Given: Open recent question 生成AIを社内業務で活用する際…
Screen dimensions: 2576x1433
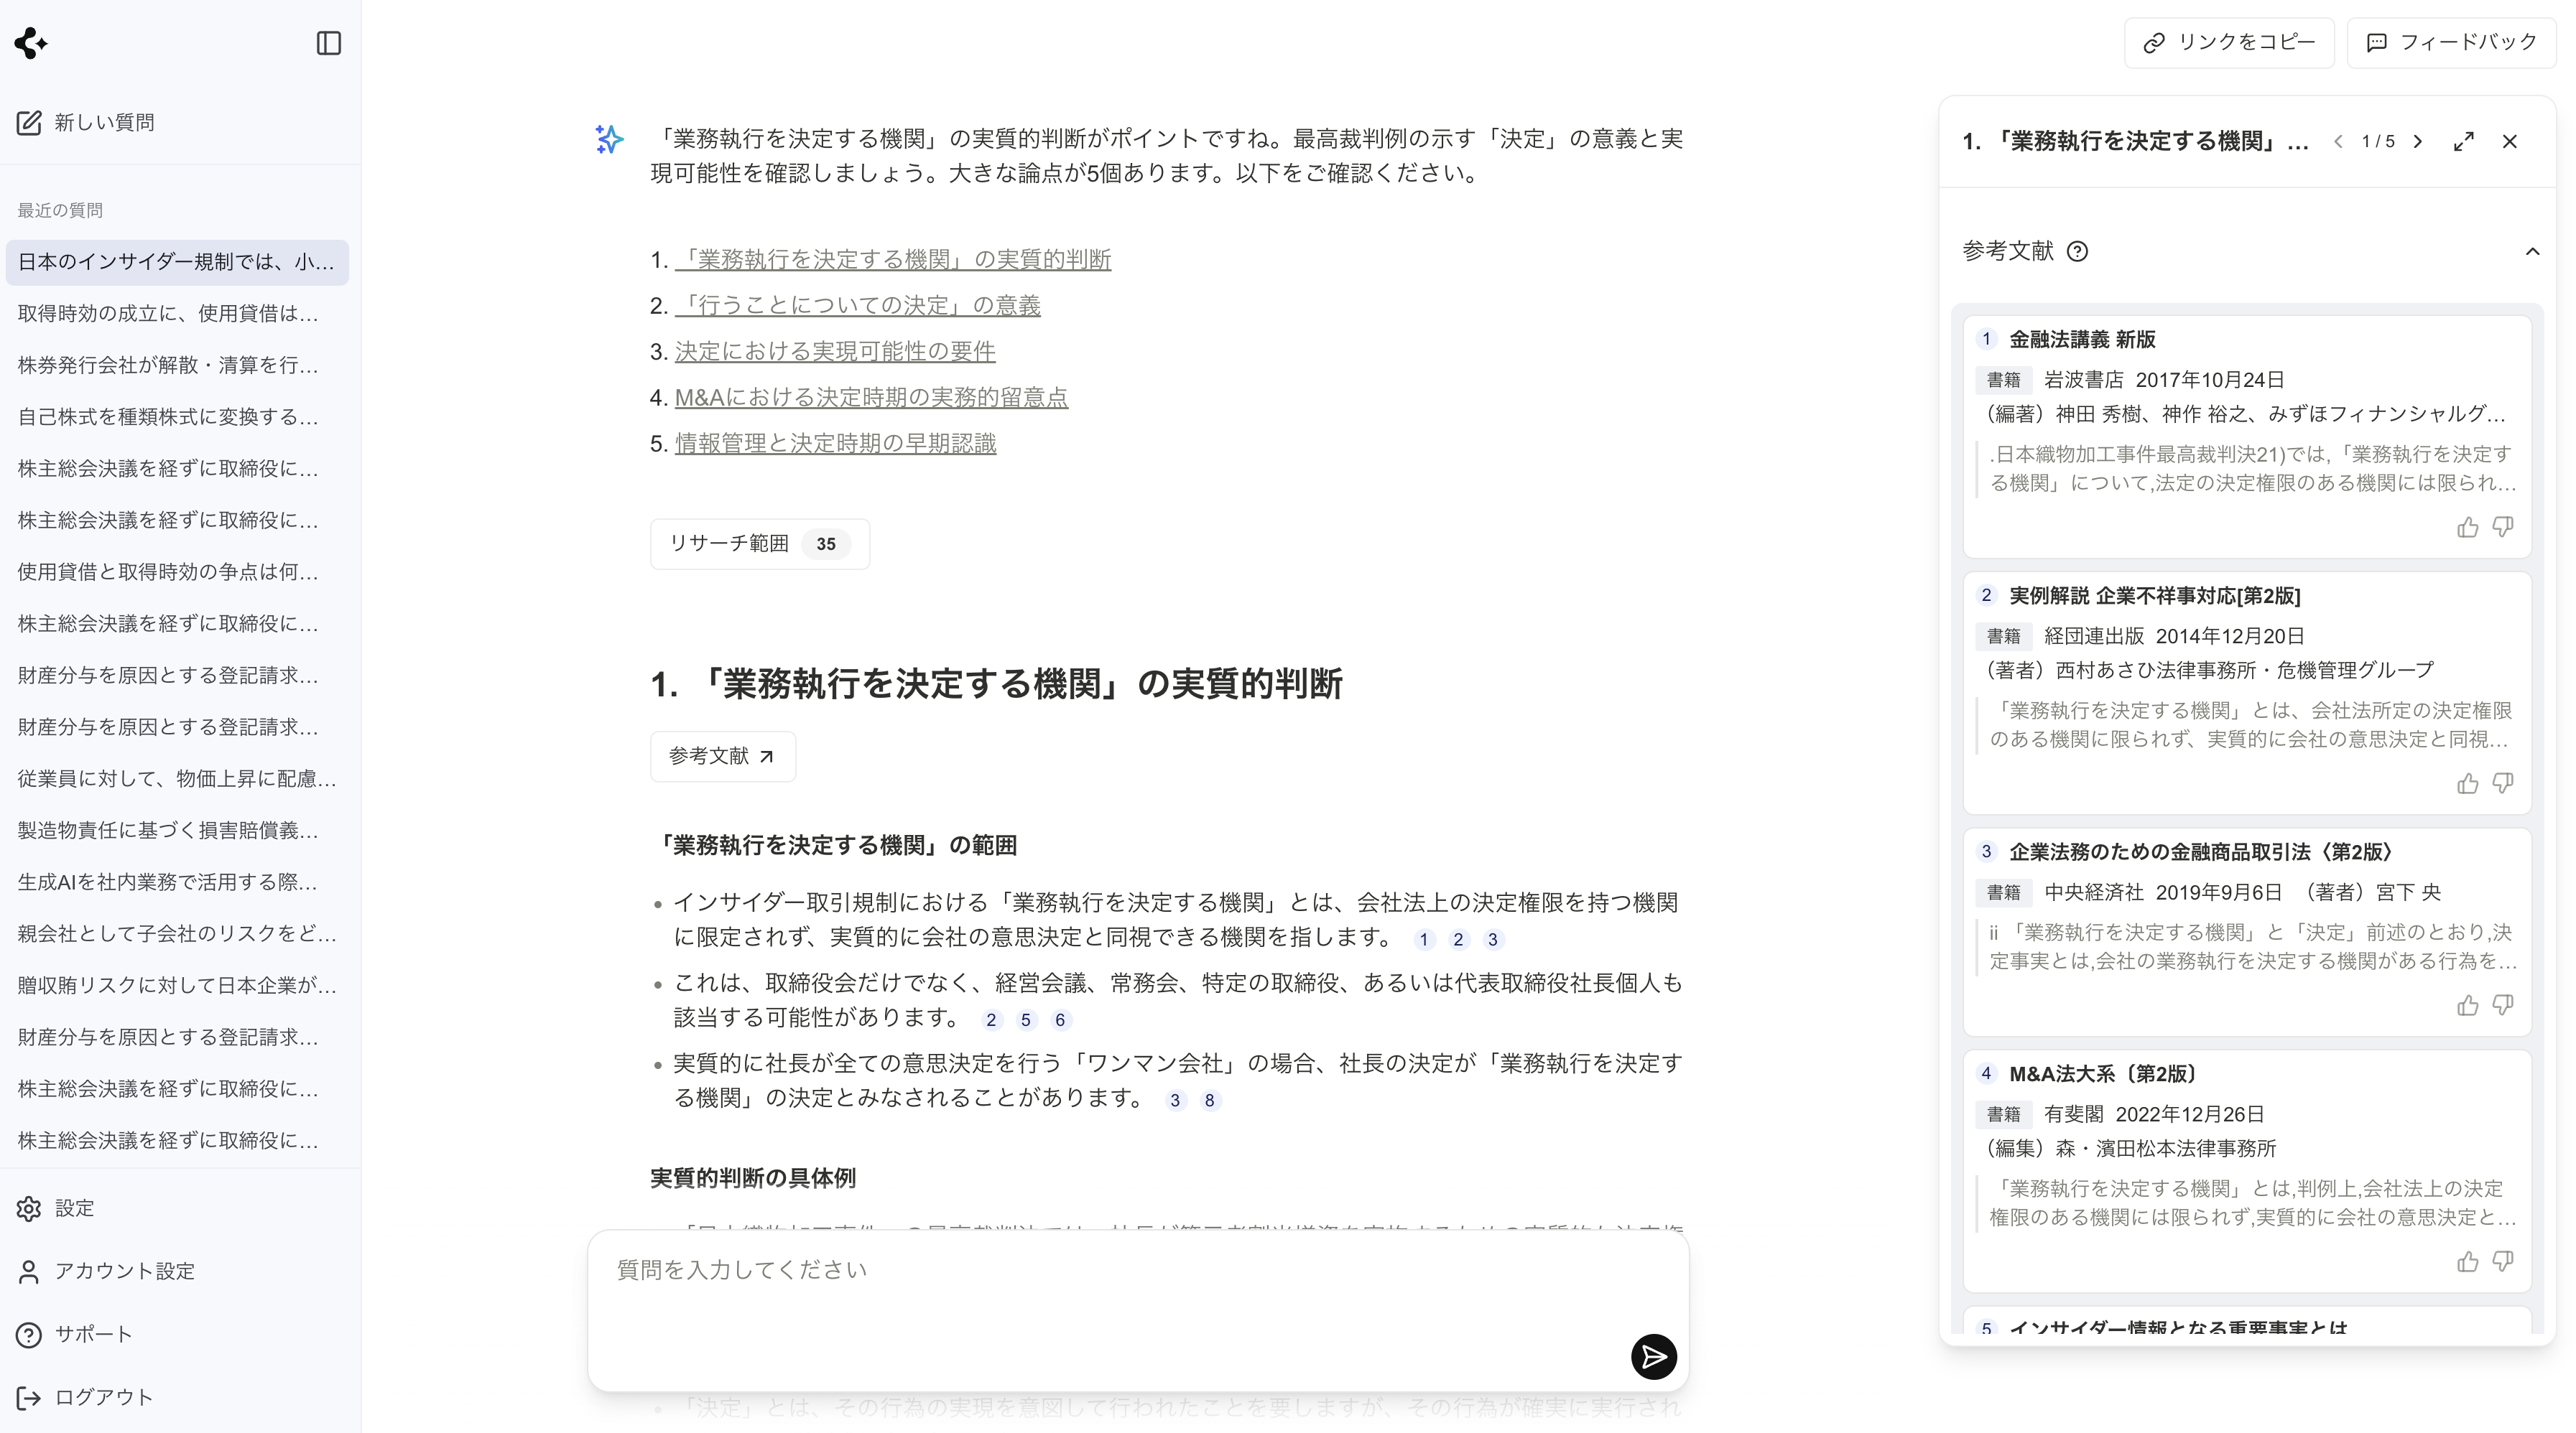Looking at the screenshot, I should coord(177,882).
